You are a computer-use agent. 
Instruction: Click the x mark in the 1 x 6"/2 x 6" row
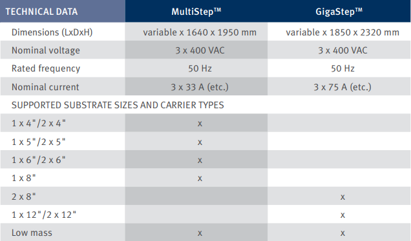pyautogui.click(x=200, y=160)
